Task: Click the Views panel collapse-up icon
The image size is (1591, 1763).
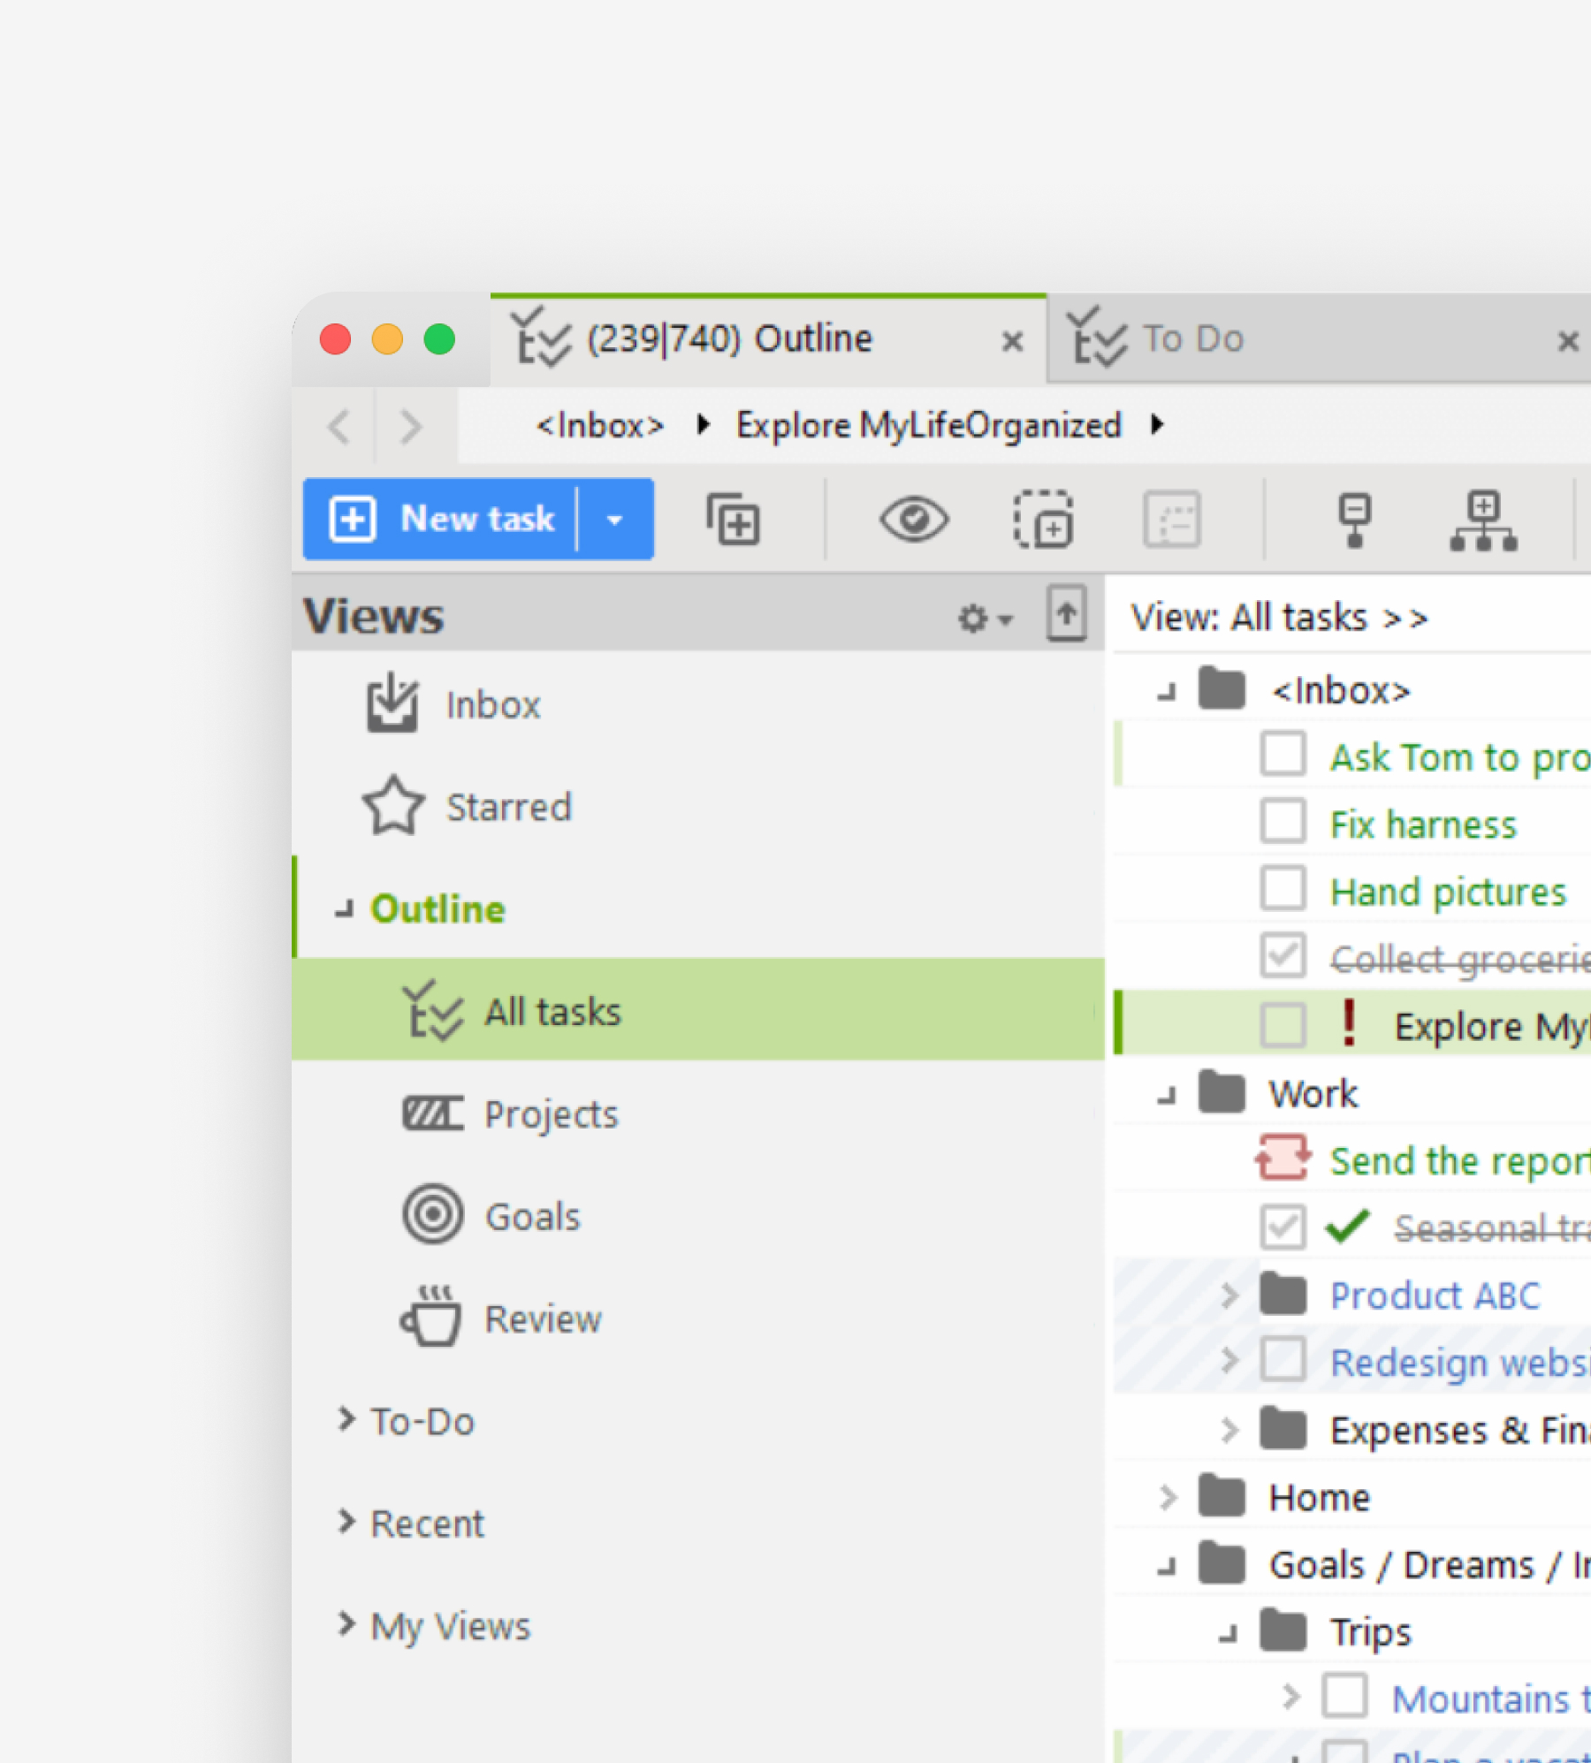Action: click(1066, 612)
